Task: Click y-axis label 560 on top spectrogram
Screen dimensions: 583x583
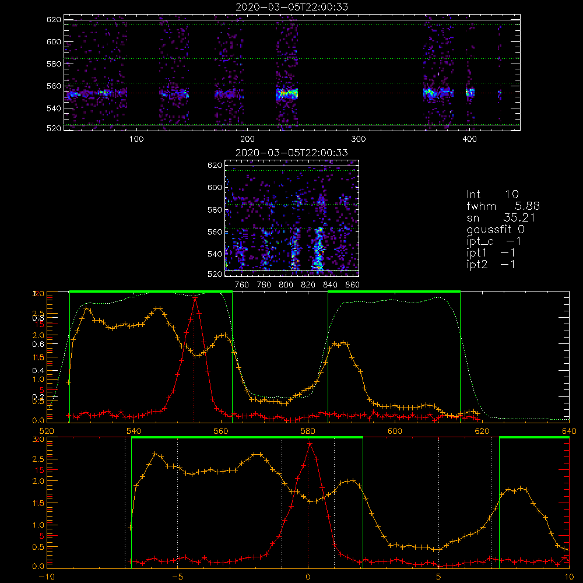Action: [x=54, y=86]
